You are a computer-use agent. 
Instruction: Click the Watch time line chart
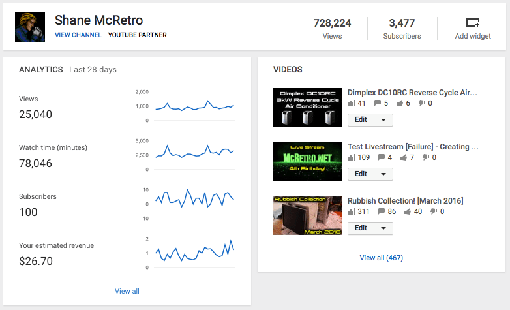click(194, 155)
